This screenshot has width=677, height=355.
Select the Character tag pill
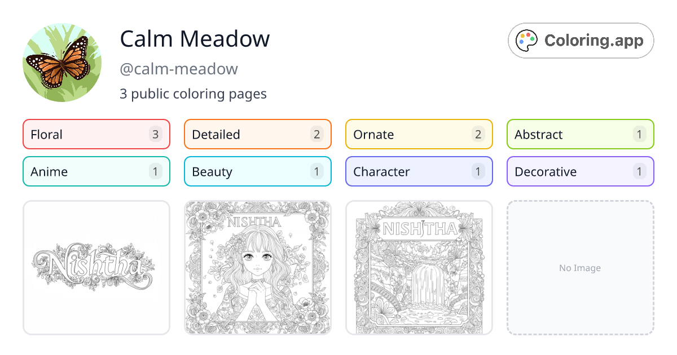pos(419,171)
